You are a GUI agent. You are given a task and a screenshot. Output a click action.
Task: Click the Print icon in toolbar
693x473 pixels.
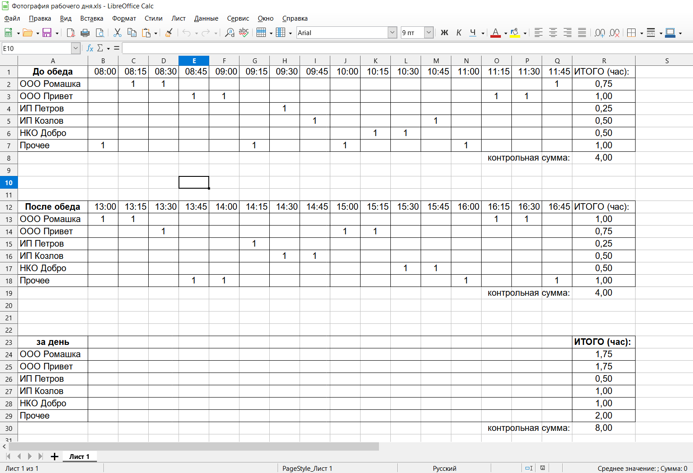85,33
